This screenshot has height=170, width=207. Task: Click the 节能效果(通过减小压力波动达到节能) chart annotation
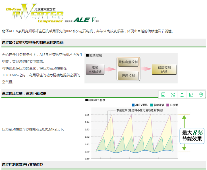[x=140, y=110]
